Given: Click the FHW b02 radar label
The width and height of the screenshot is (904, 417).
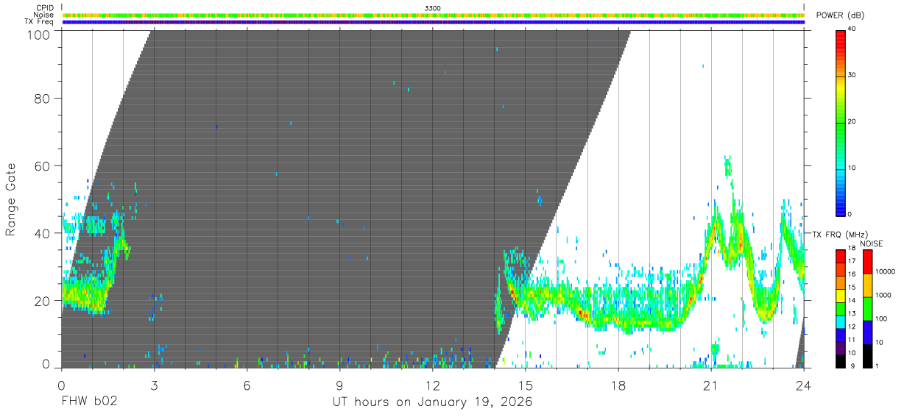Looking at the screenshot, I should tap(89, 402).
